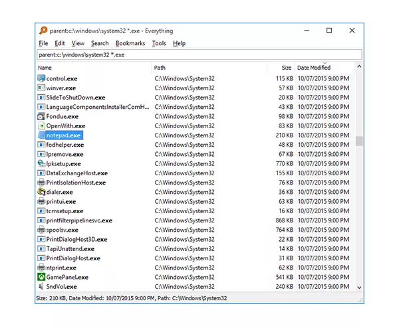
Task: Open the View menu
Action: tap(78, 43)
